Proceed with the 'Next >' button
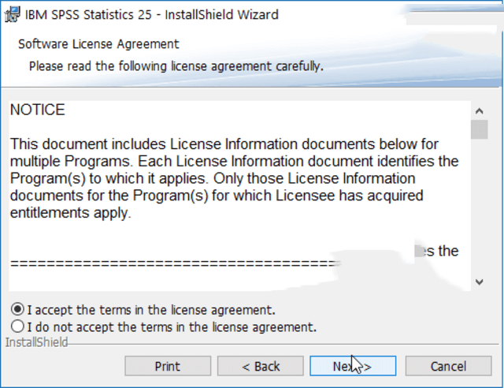Image resolution: width=504 pixels, height=388 pixels. (x=352, y=366)
